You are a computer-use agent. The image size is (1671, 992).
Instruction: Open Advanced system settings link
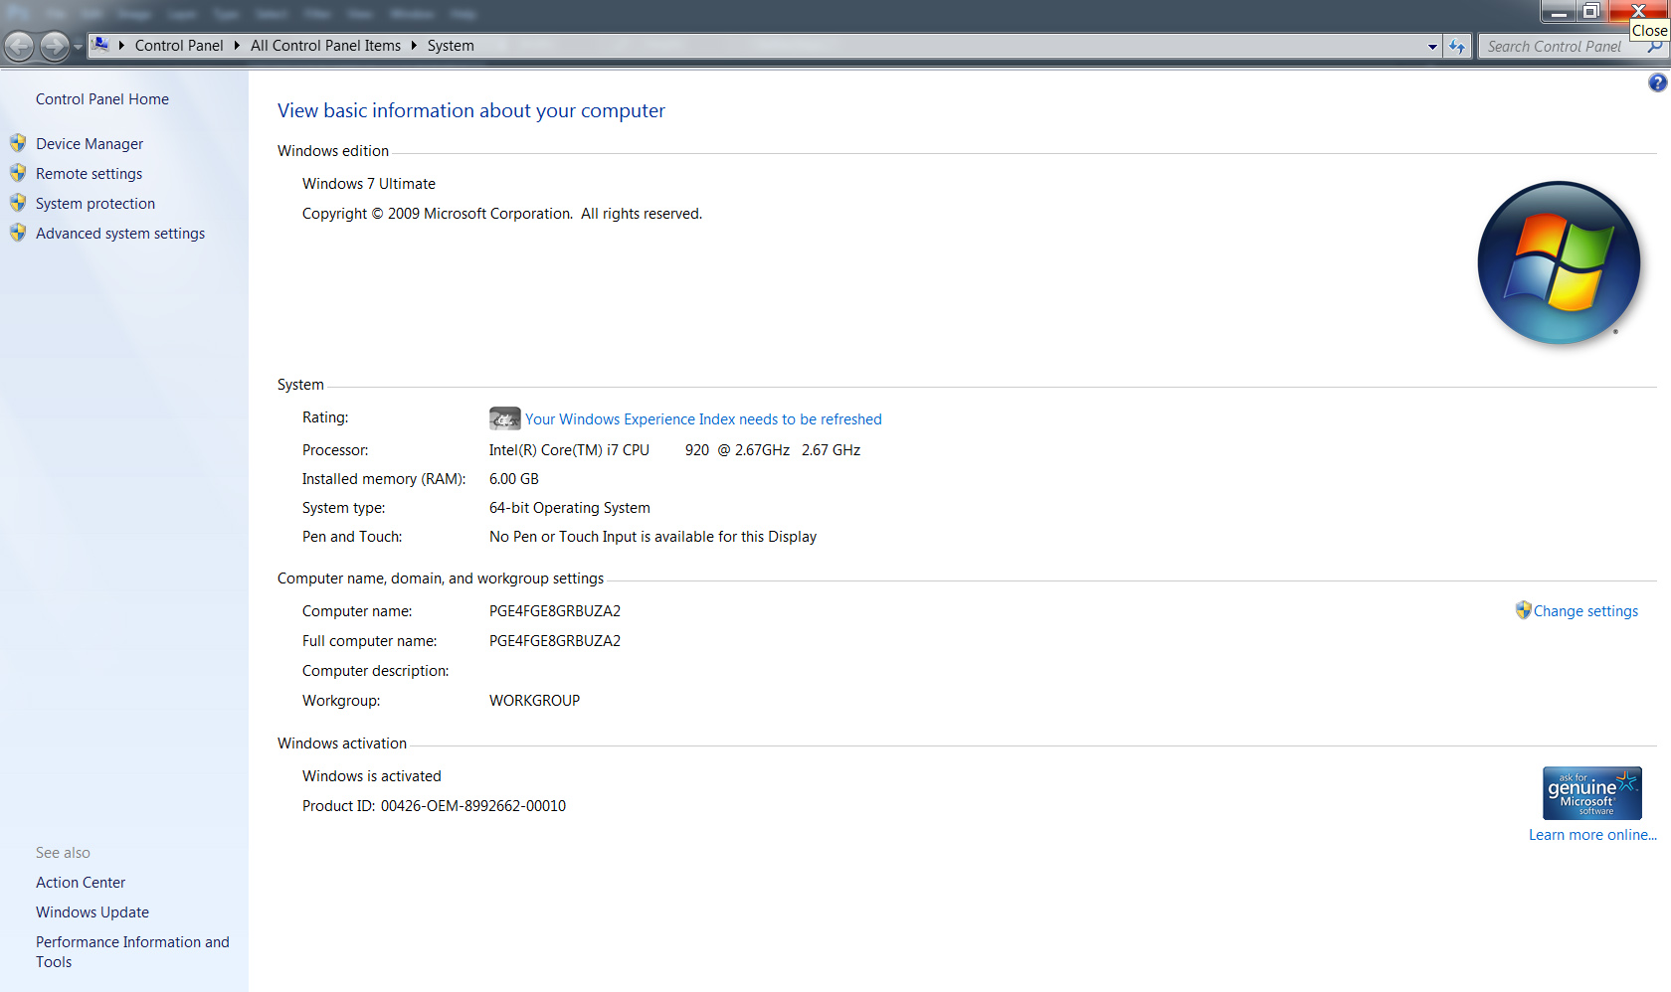click(x=120, y=234)
